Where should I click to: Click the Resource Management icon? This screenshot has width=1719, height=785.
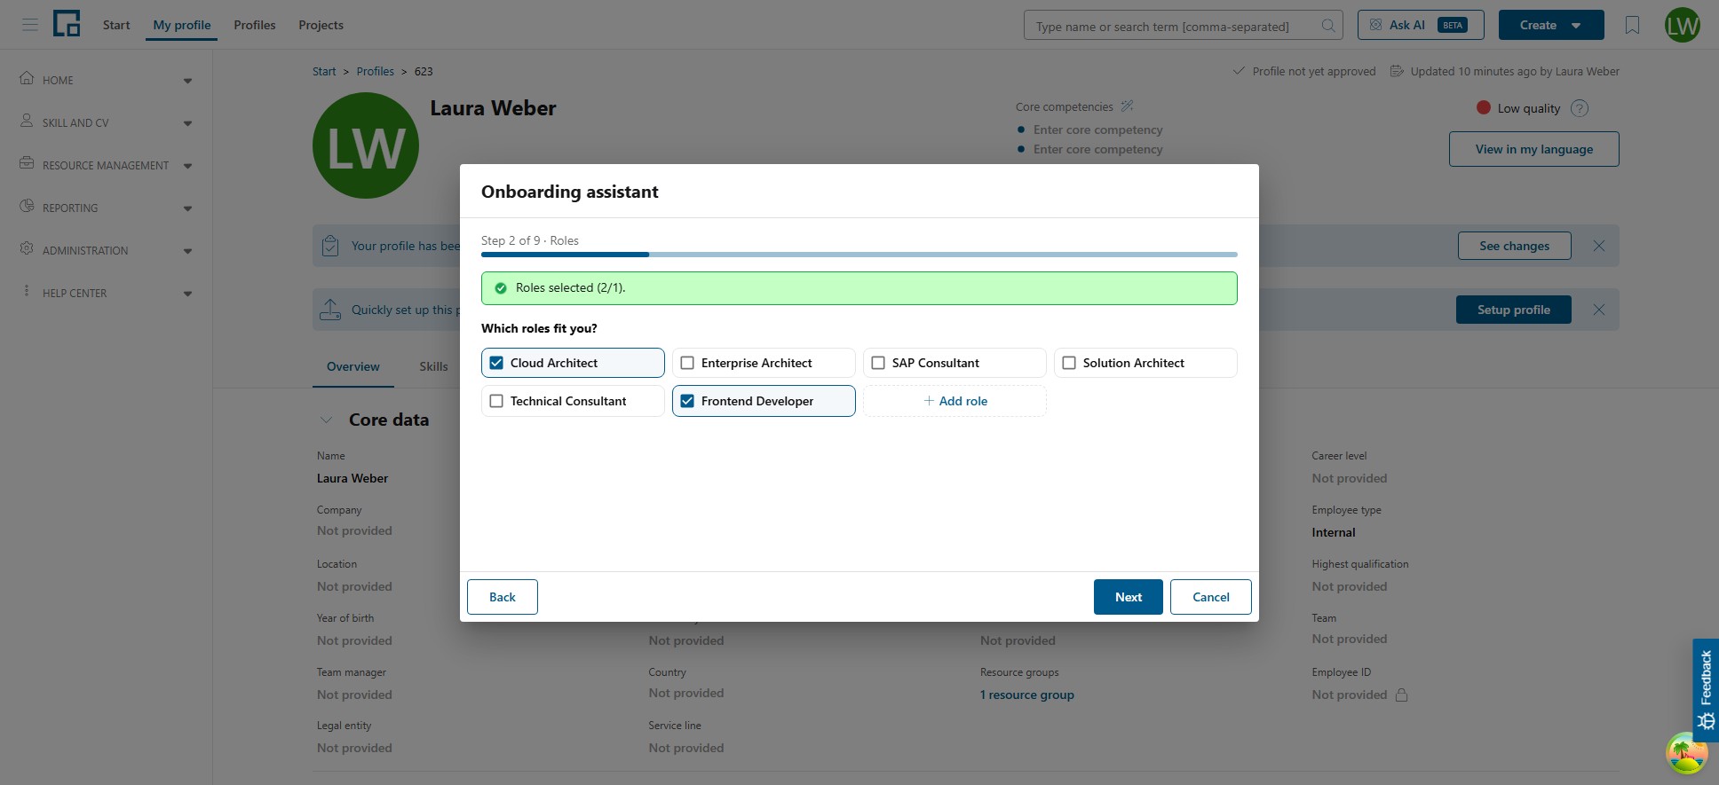coord(27,163)
